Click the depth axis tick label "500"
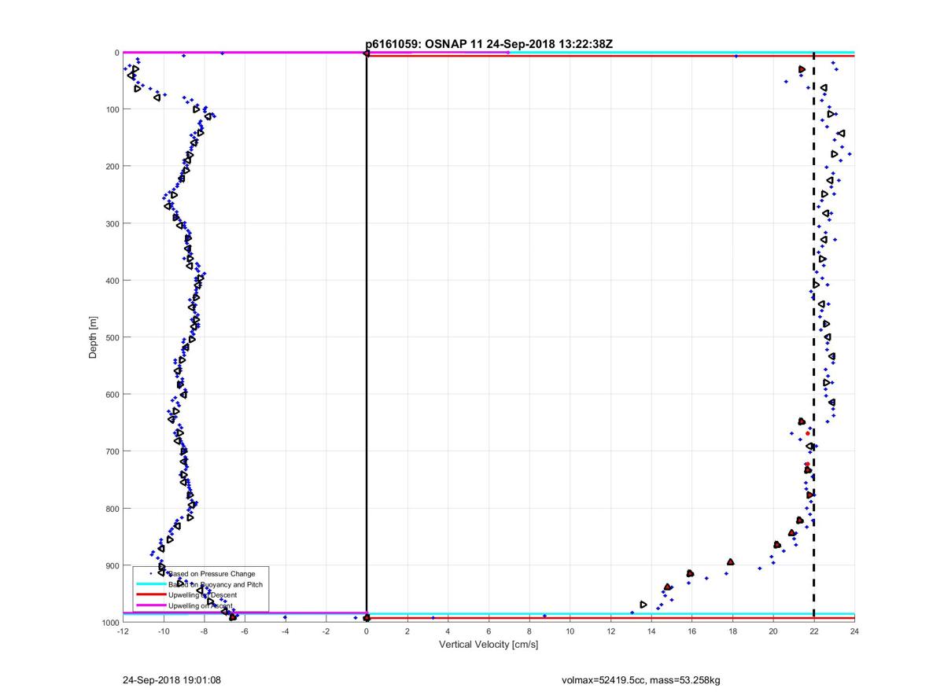The width and height of the screenshot is (944, 699). pos(112,337)
